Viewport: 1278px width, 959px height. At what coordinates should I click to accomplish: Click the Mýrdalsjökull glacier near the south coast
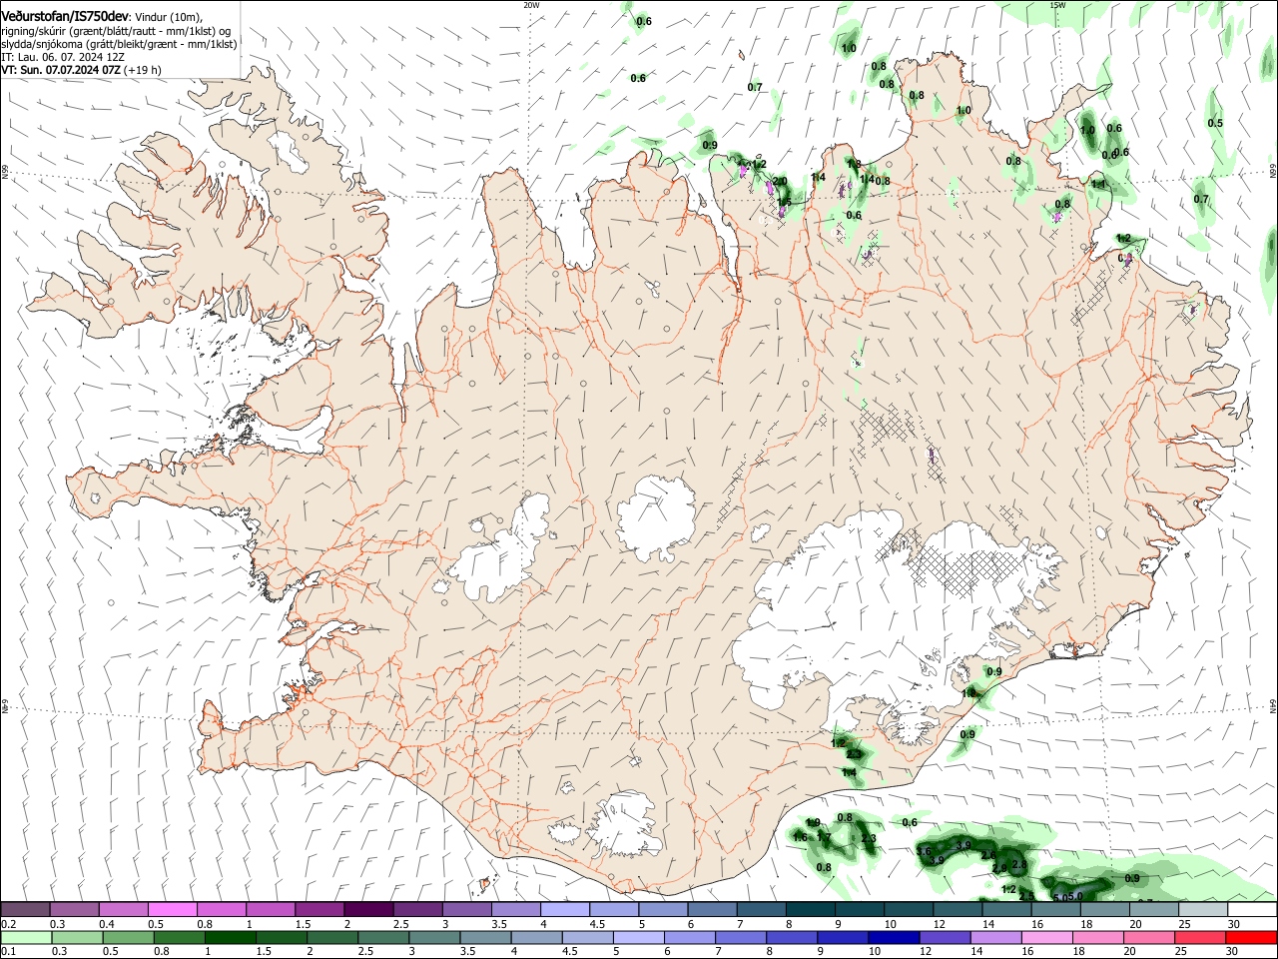coord(625,825)
